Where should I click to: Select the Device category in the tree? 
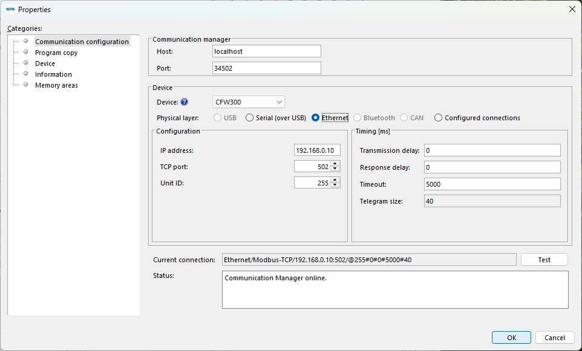point(45,63)
